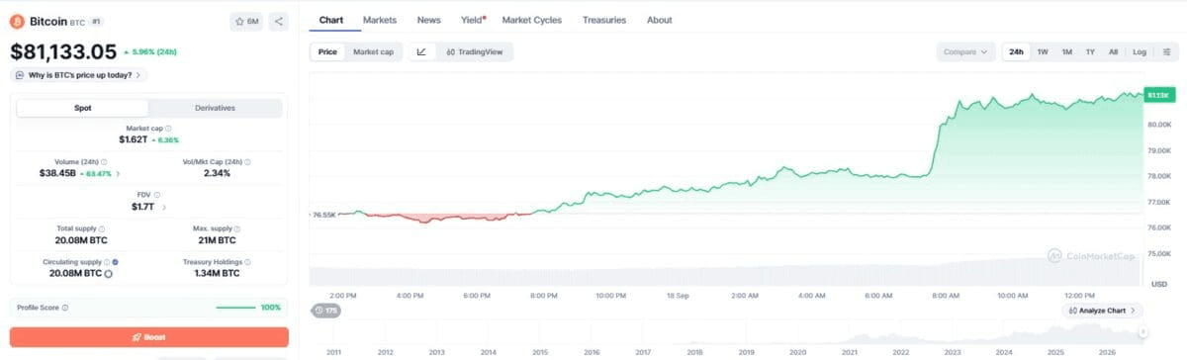
Task: Click market cap value $1.62T
Action: point(134,140)
